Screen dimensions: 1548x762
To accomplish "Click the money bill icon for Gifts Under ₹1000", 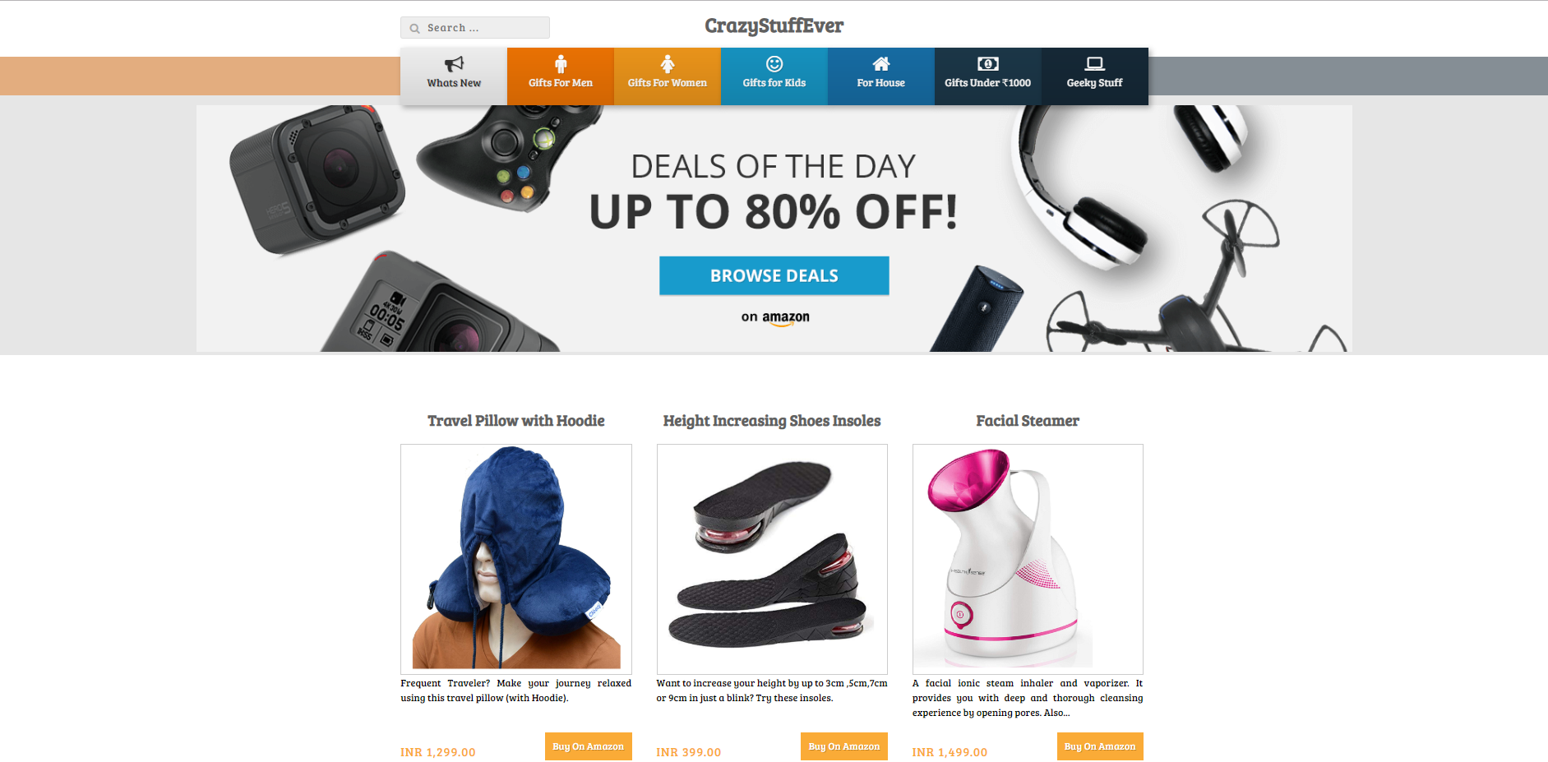I will (x=988, y=64).
